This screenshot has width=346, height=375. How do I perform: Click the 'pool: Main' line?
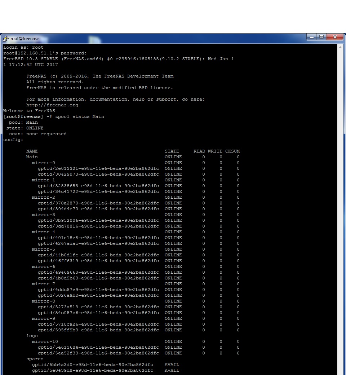tap(23, 123)
